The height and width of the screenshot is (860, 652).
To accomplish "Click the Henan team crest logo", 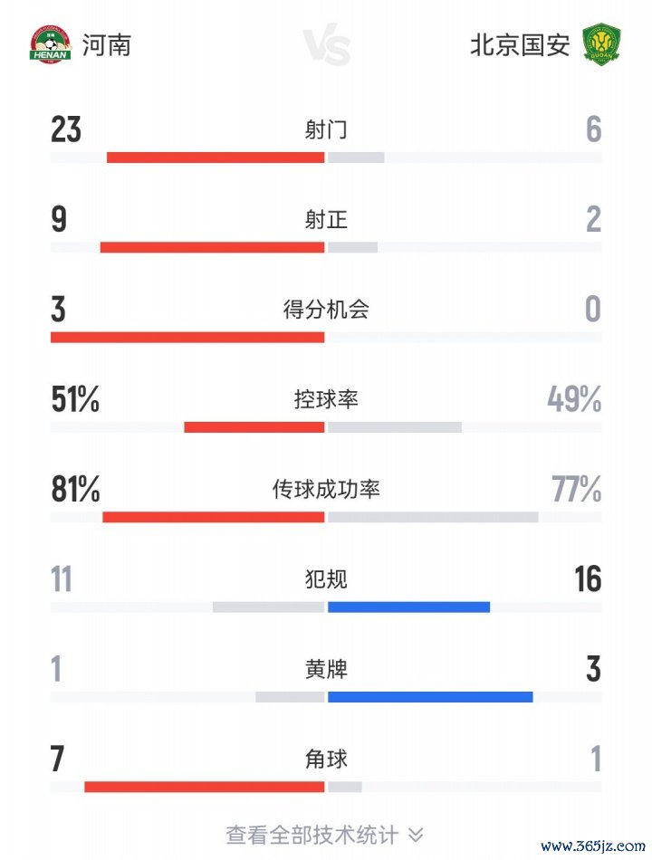I will point(50,44).
